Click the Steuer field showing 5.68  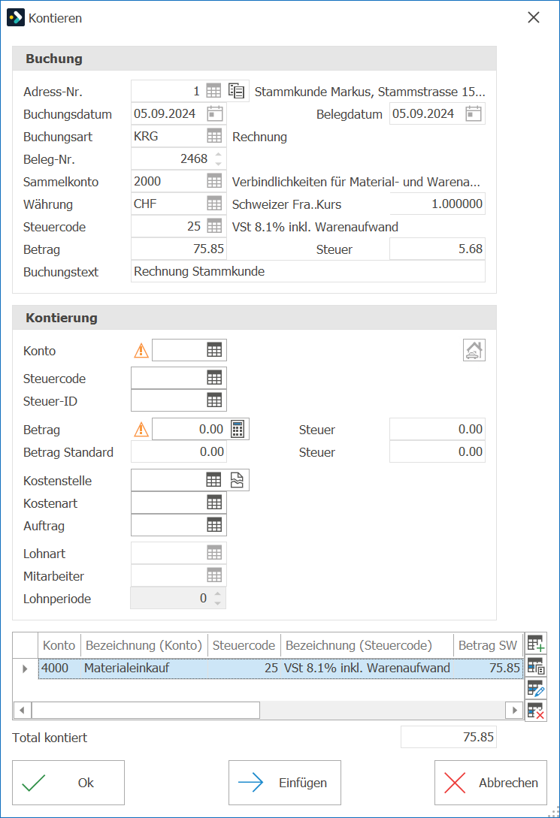pyautogui.click(x=437, y=249)
